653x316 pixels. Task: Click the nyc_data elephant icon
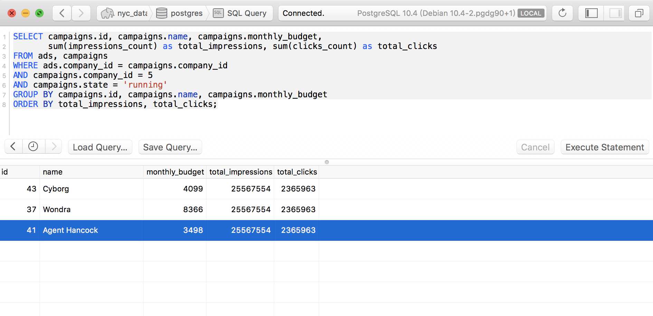click(107, 13)
